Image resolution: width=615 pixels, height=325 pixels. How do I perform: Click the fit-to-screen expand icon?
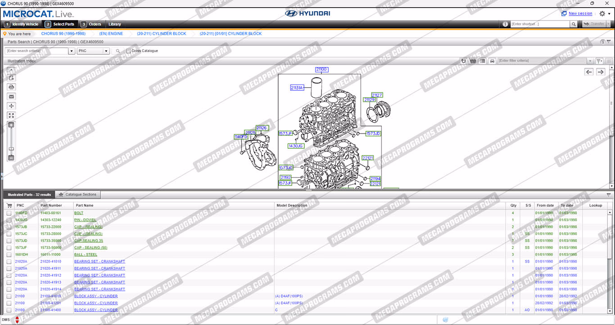(x=11, y=116)
